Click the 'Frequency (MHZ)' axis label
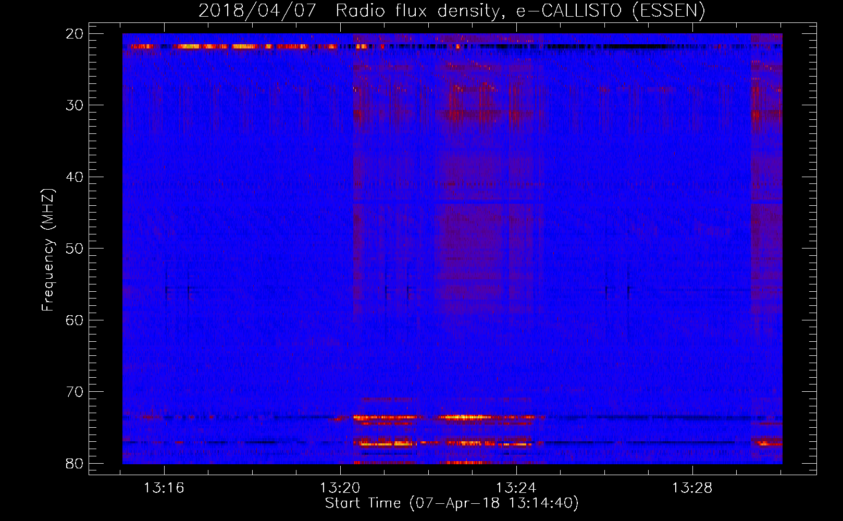Image resolution: width=843 pixels, height=521 pixels. tap(48, 250)
